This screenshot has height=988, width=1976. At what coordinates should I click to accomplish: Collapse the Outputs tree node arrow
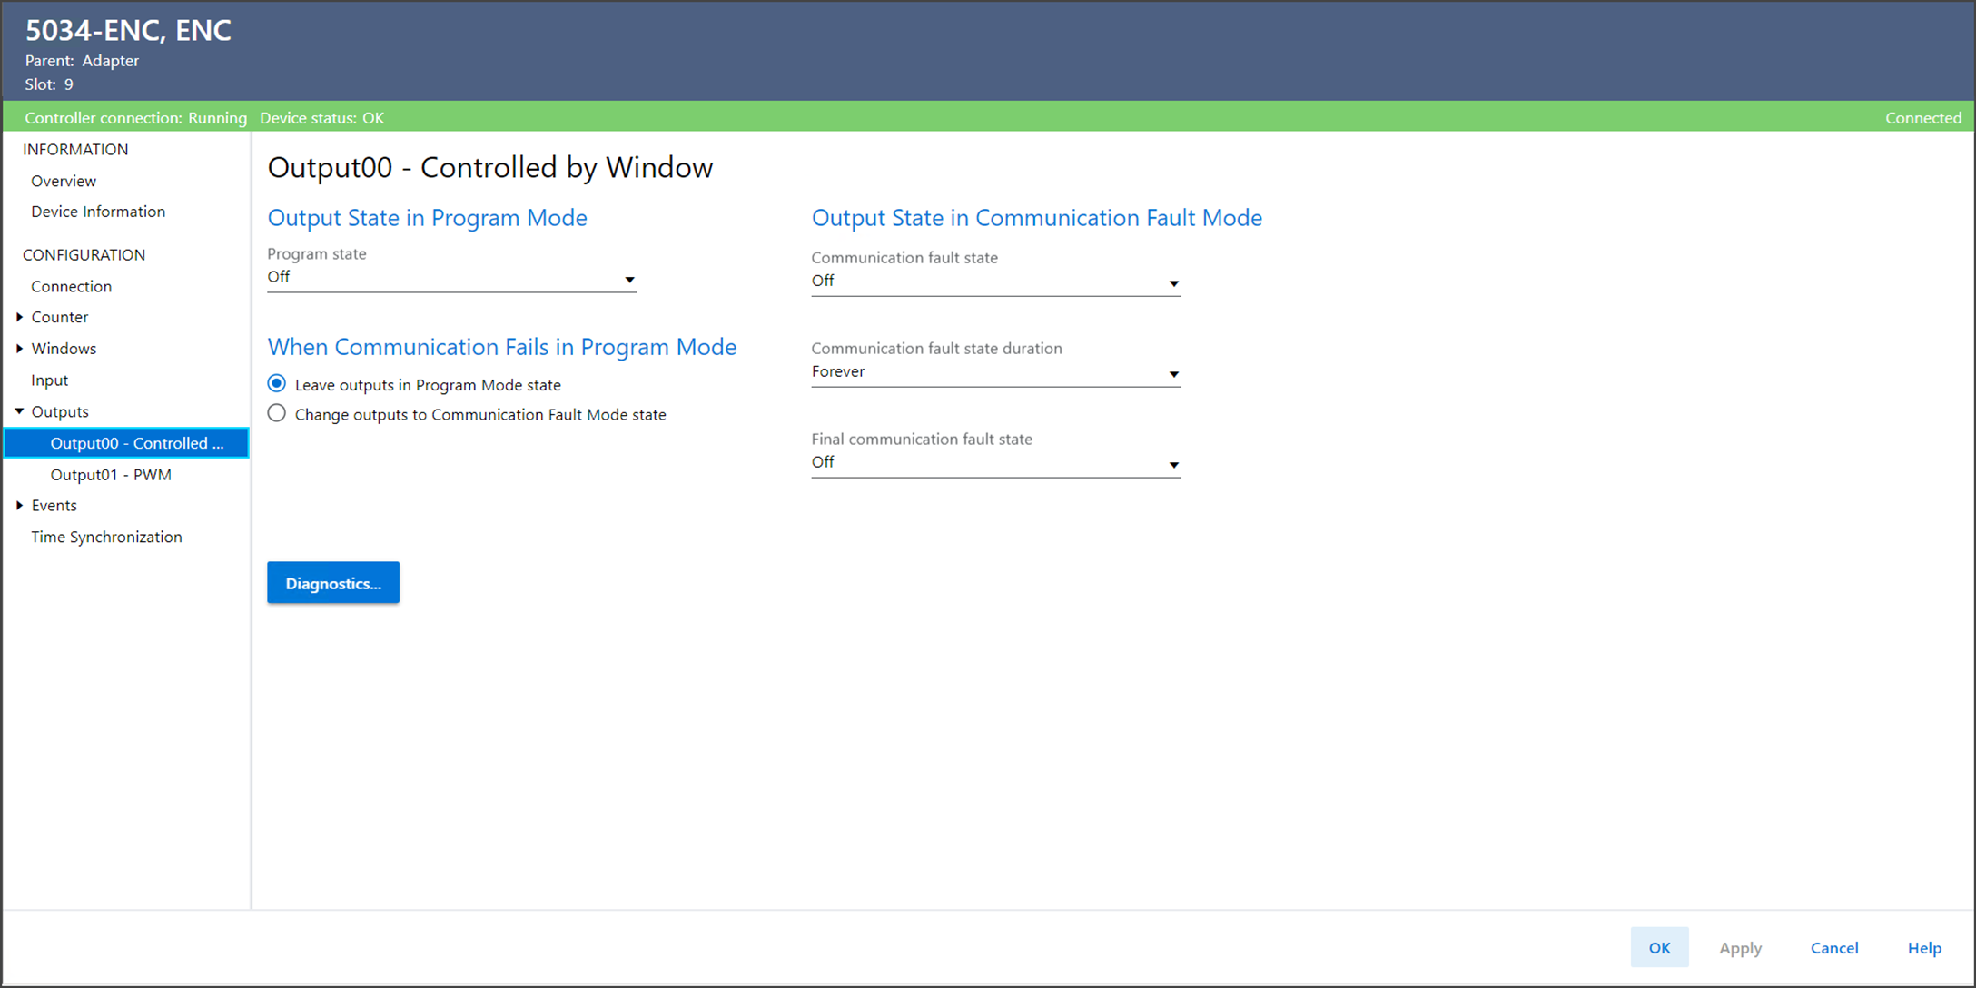click(x=19, y=411)
